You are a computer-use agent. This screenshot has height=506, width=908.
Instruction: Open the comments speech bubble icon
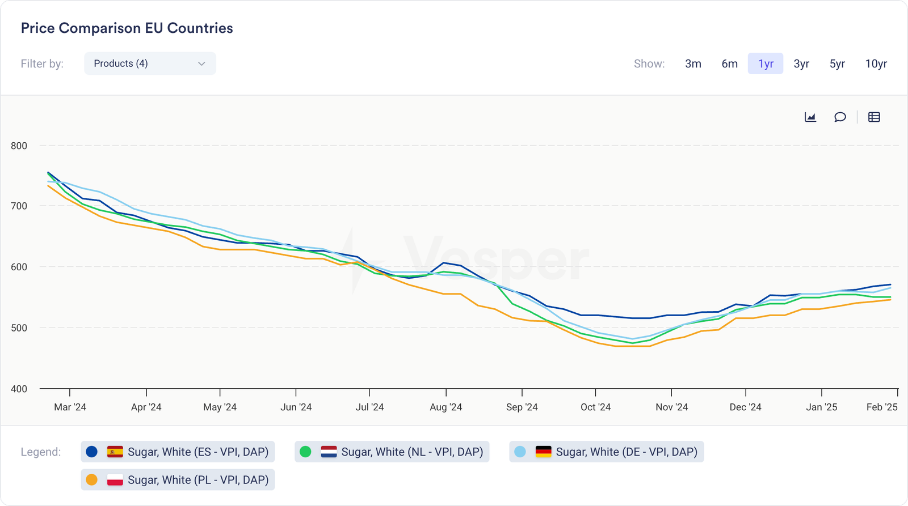840,117
